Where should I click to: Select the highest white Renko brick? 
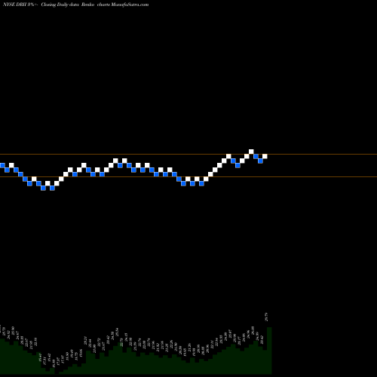251,152
